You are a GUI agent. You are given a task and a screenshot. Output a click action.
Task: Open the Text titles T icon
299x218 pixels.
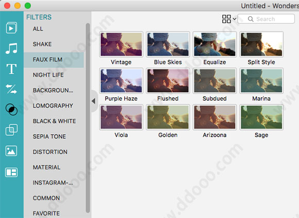11,69
